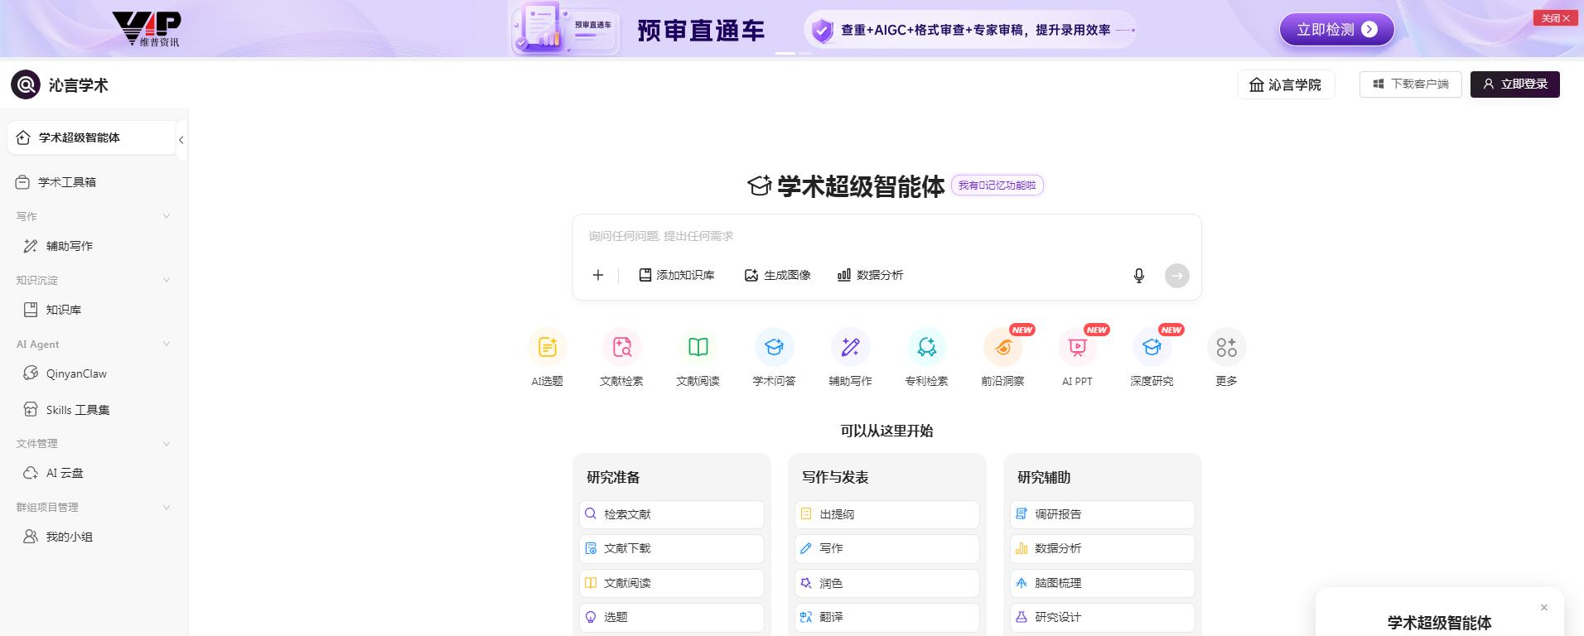Open the 文献检索 icon
Viewport: 1584px width, 636px height.
click(622, 348)
